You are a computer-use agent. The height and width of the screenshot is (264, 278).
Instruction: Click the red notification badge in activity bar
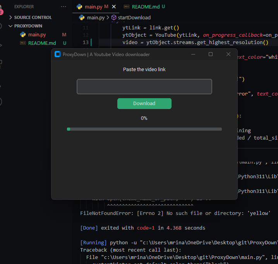tap(1, 12)
